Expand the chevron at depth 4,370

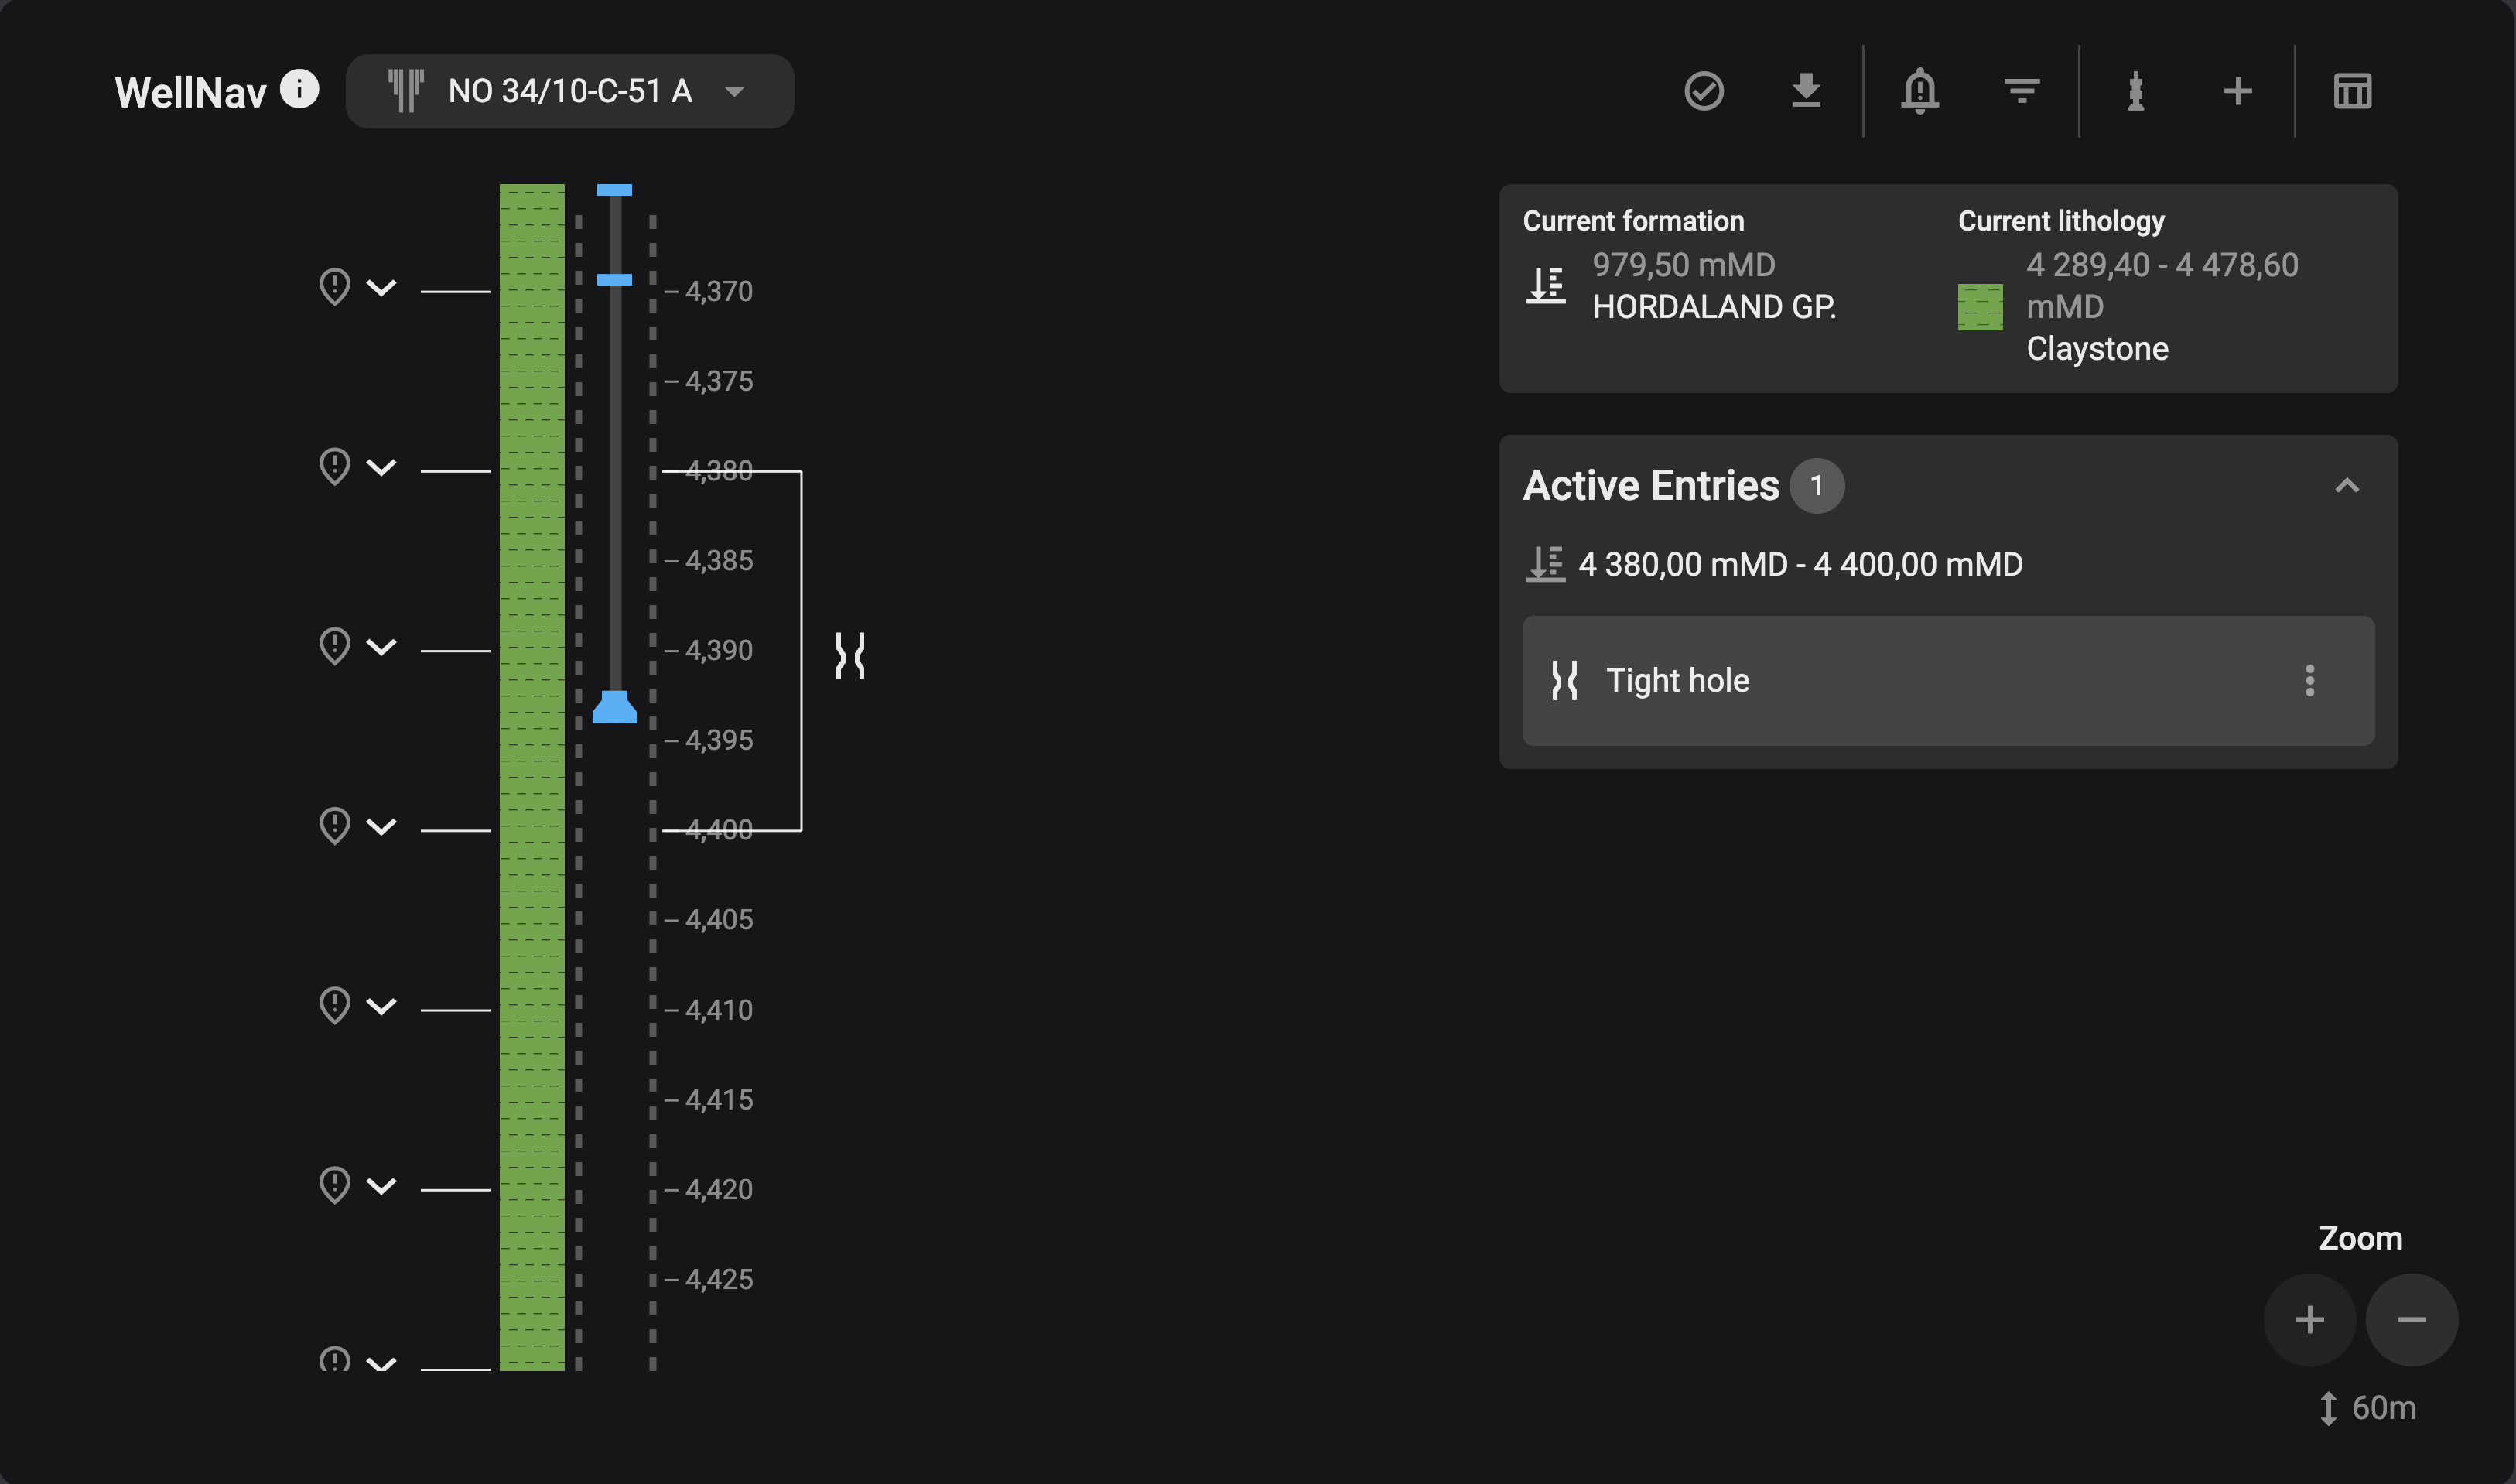[x=381, y=288]
